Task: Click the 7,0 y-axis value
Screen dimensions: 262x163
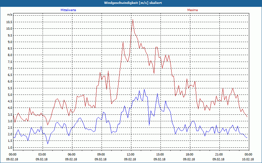Action: tap(10, 68)
